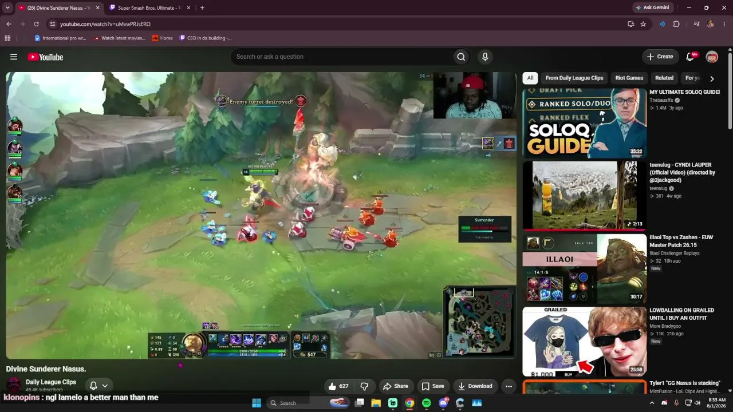Close the Divine Sunderer Nasus tab
This screenshot has width=733, height=412.
tap(97, 8)
